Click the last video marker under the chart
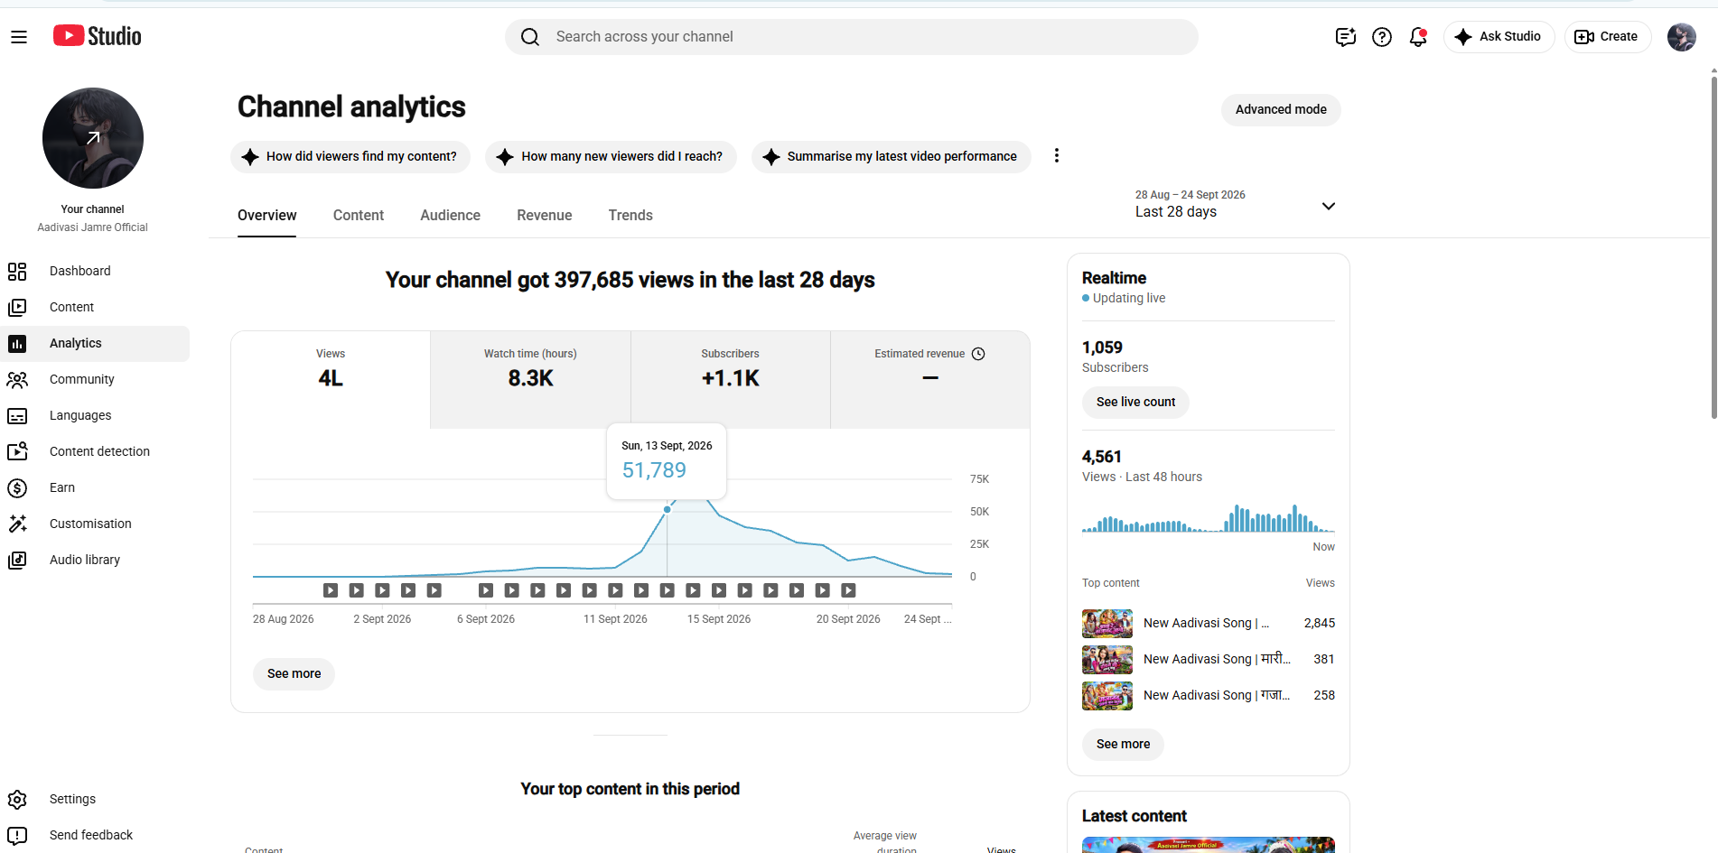Image resolution: width=1718 pixels, height=853 pixels. [x=848, y=590]
